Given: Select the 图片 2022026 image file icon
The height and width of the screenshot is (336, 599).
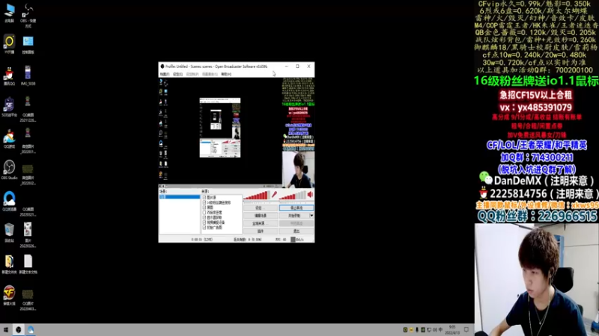Looking at the screenshot, I should pos(28,235).
